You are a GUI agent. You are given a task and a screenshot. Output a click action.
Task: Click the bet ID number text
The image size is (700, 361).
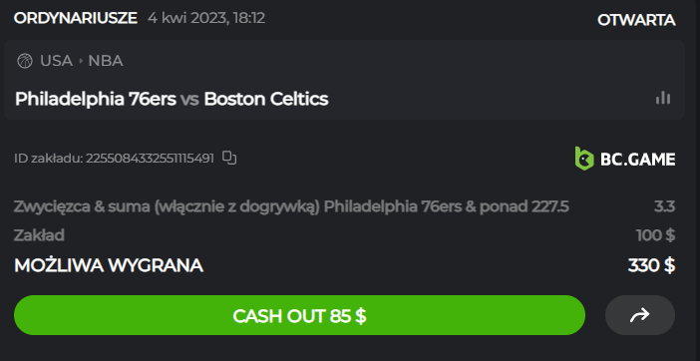click(x=150, y=159)
